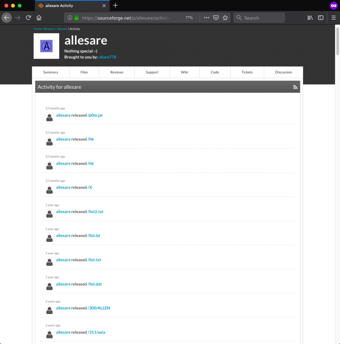Click allesare author link beside /311/xeia

pos(63,332)
